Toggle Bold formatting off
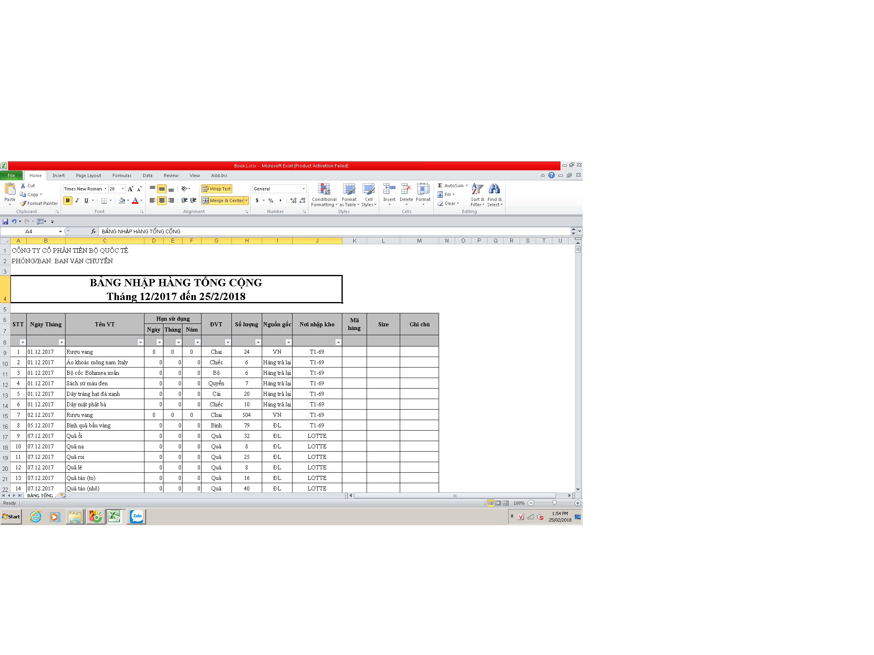The width and height of the screenshot is (874, 655). click(68, 201)
